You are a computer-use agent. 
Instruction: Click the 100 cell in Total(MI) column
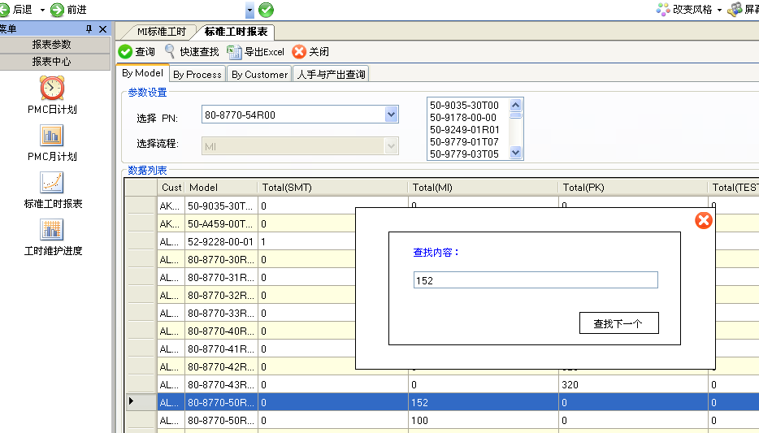click(483, 421)
